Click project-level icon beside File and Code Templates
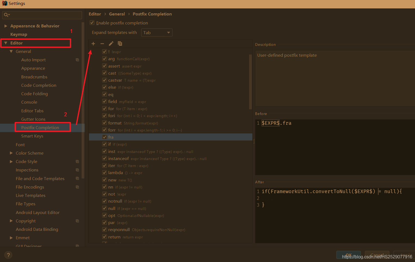 pyautogui.click(x=78, y=178)
